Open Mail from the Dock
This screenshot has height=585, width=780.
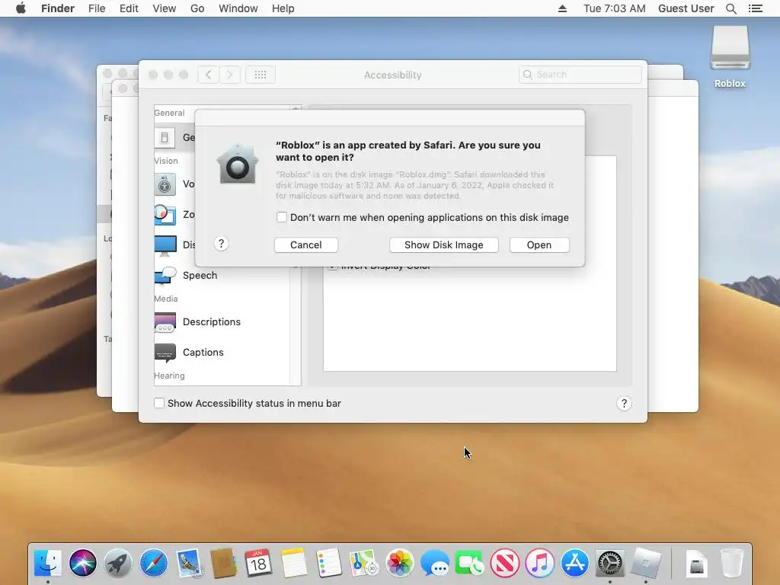pyautogui.click(x=189, y=564)
